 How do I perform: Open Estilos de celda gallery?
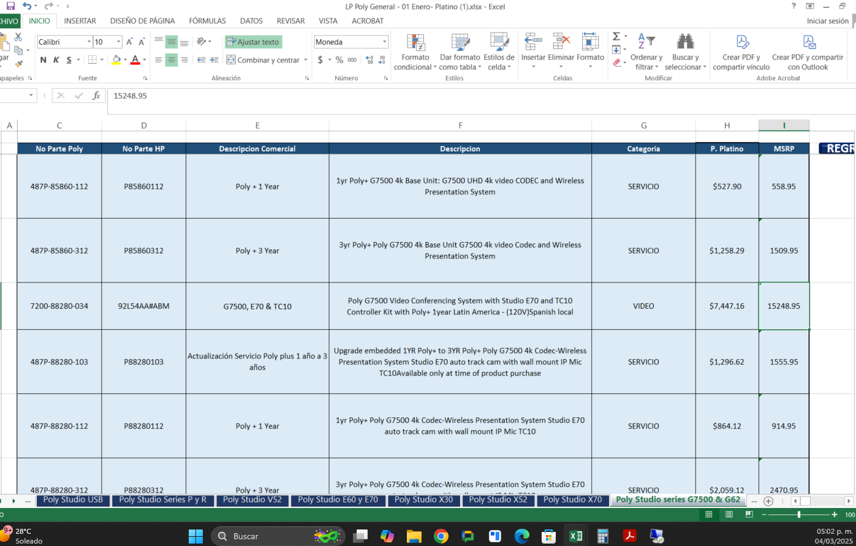(499, 53)
